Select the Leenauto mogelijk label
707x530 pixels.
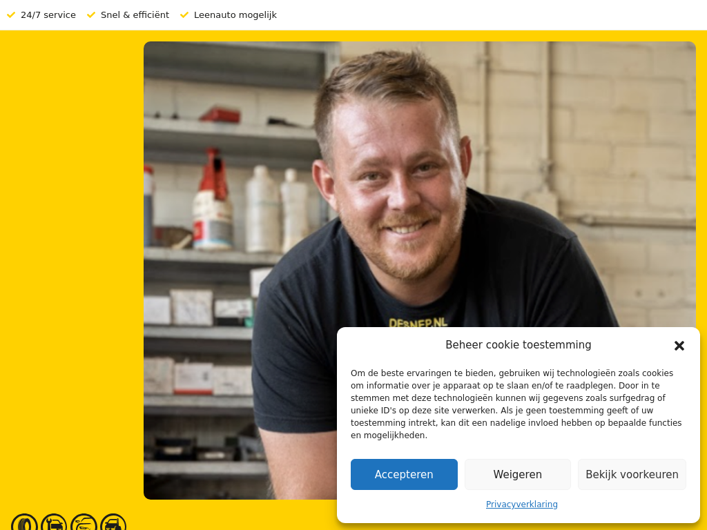click(x=235, y=15)
